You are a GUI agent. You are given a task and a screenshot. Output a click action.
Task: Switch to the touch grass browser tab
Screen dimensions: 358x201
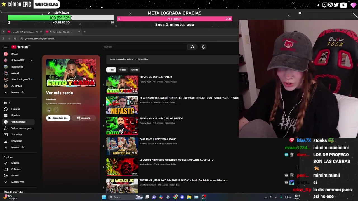22,32
